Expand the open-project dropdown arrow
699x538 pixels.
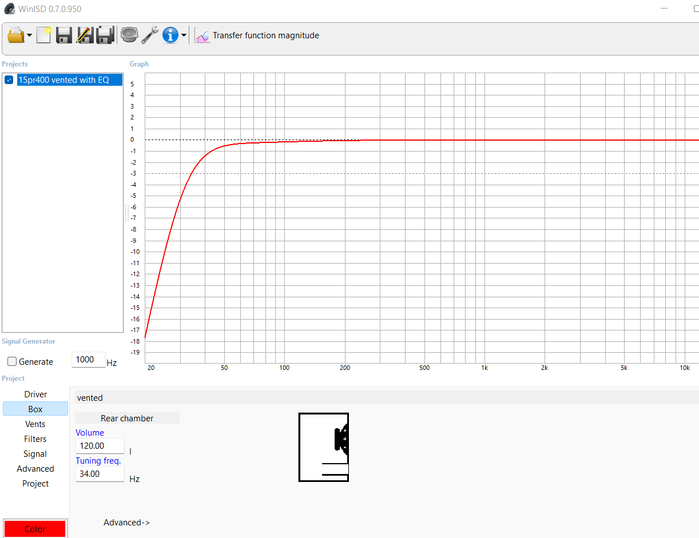point(29,35)
